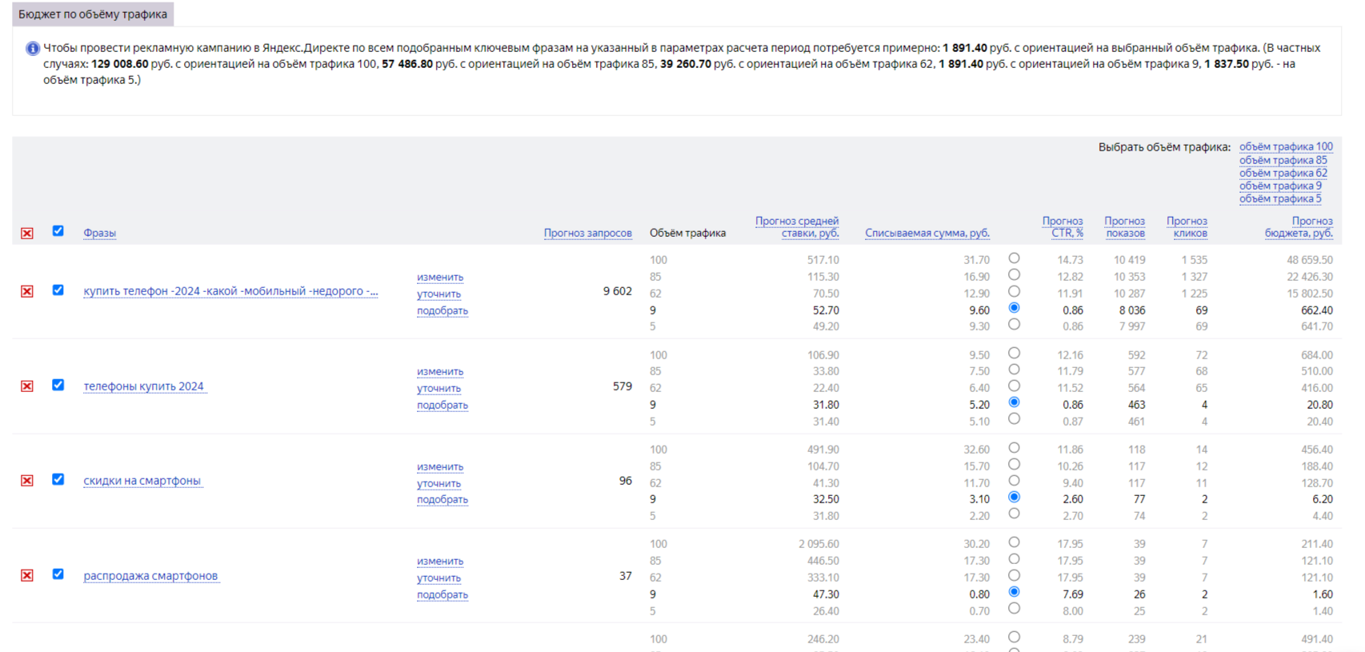
Task: Click the red delete-all X in the table header
Action: coord(27,234)
